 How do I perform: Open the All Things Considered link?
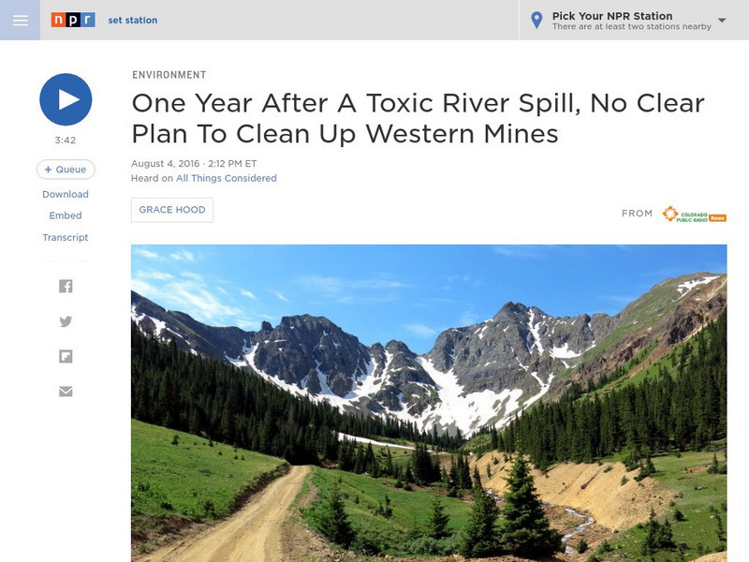point(227,178)
